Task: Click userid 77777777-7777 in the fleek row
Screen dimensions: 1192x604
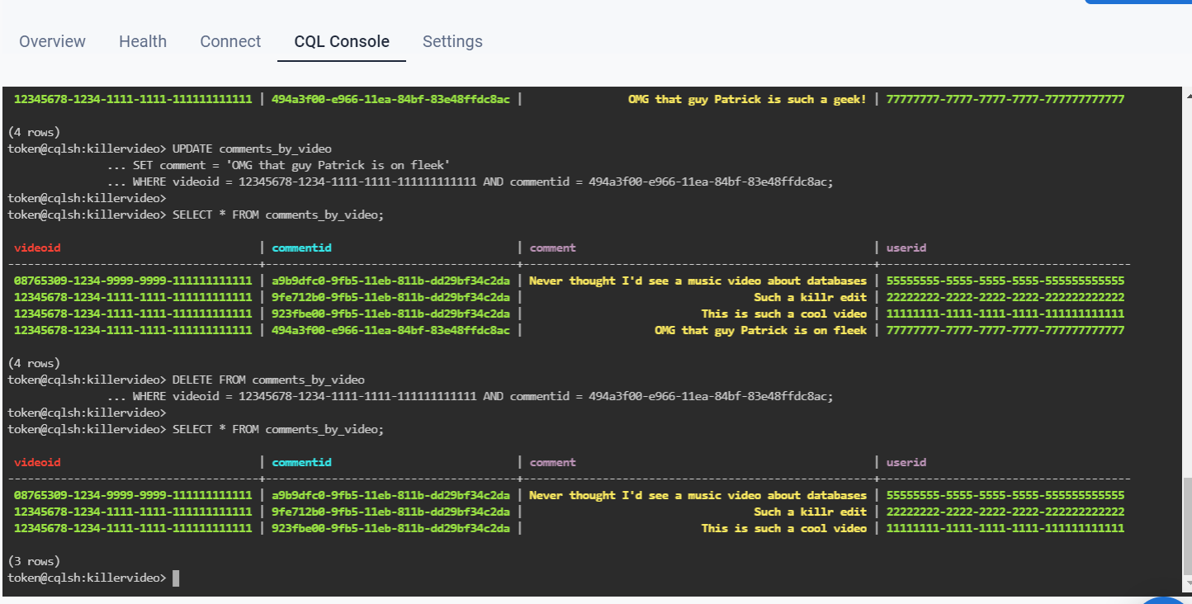Action: pos(1005,330)
